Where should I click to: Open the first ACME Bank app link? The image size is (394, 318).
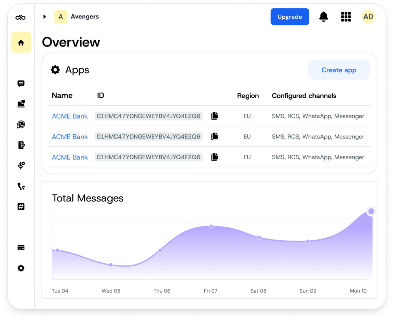tap(70, 116)
